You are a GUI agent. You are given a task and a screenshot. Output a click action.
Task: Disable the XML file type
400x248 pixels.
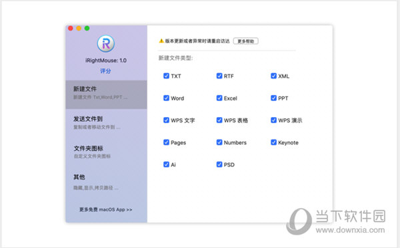tap(273, 76)
